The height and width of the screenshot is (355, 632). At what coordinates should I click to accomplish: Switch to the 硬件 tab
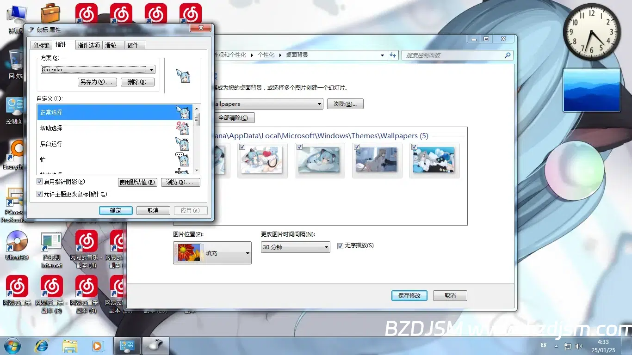[x=135, y=45]
